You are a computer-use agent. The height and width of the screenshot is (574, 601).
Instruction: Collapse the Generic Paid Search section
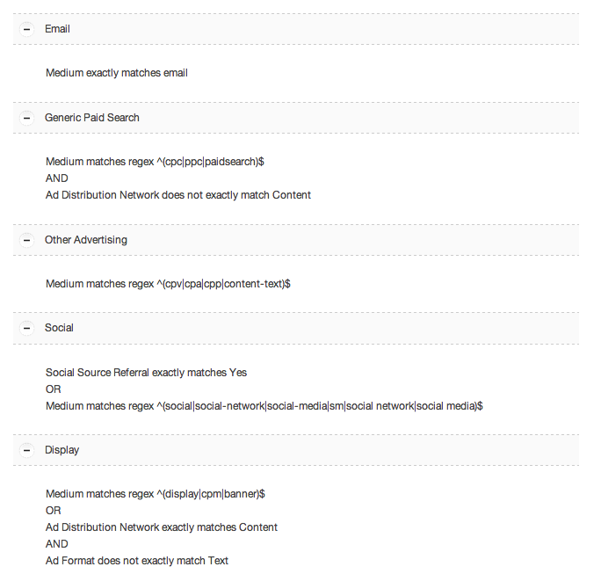27,118
